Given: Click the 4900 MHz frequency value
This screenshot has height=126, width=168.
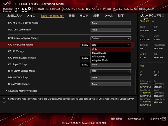Looking at the screenshot, I should 144,31.
